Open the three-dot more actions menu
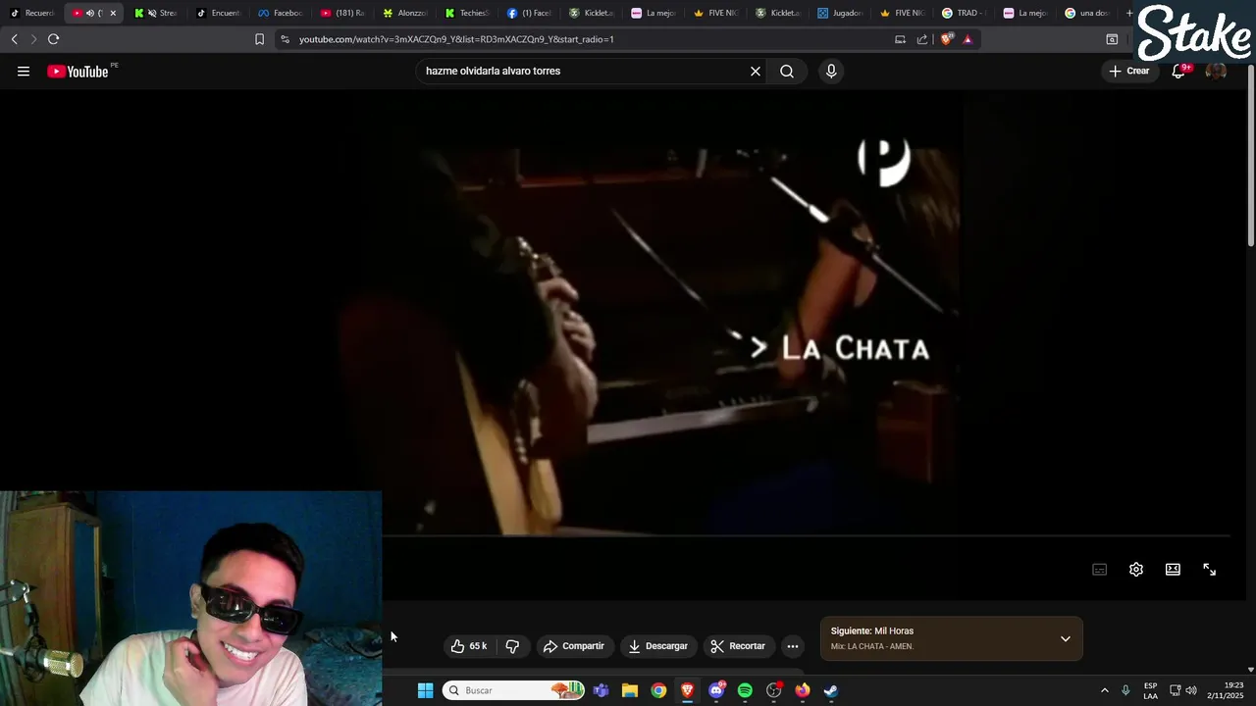The image size is (1256, 706). click(x=793, y=646)
